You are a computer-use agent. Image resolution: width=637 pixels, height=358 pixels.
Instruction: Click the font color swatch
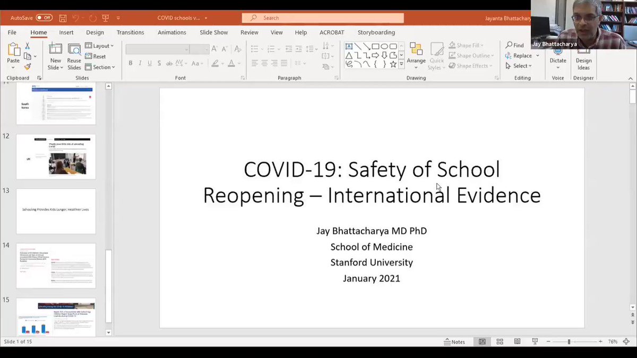pyautogui.click(x=233, y=64)
